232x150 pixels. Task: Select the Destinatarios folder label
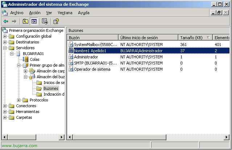point(28,42)
